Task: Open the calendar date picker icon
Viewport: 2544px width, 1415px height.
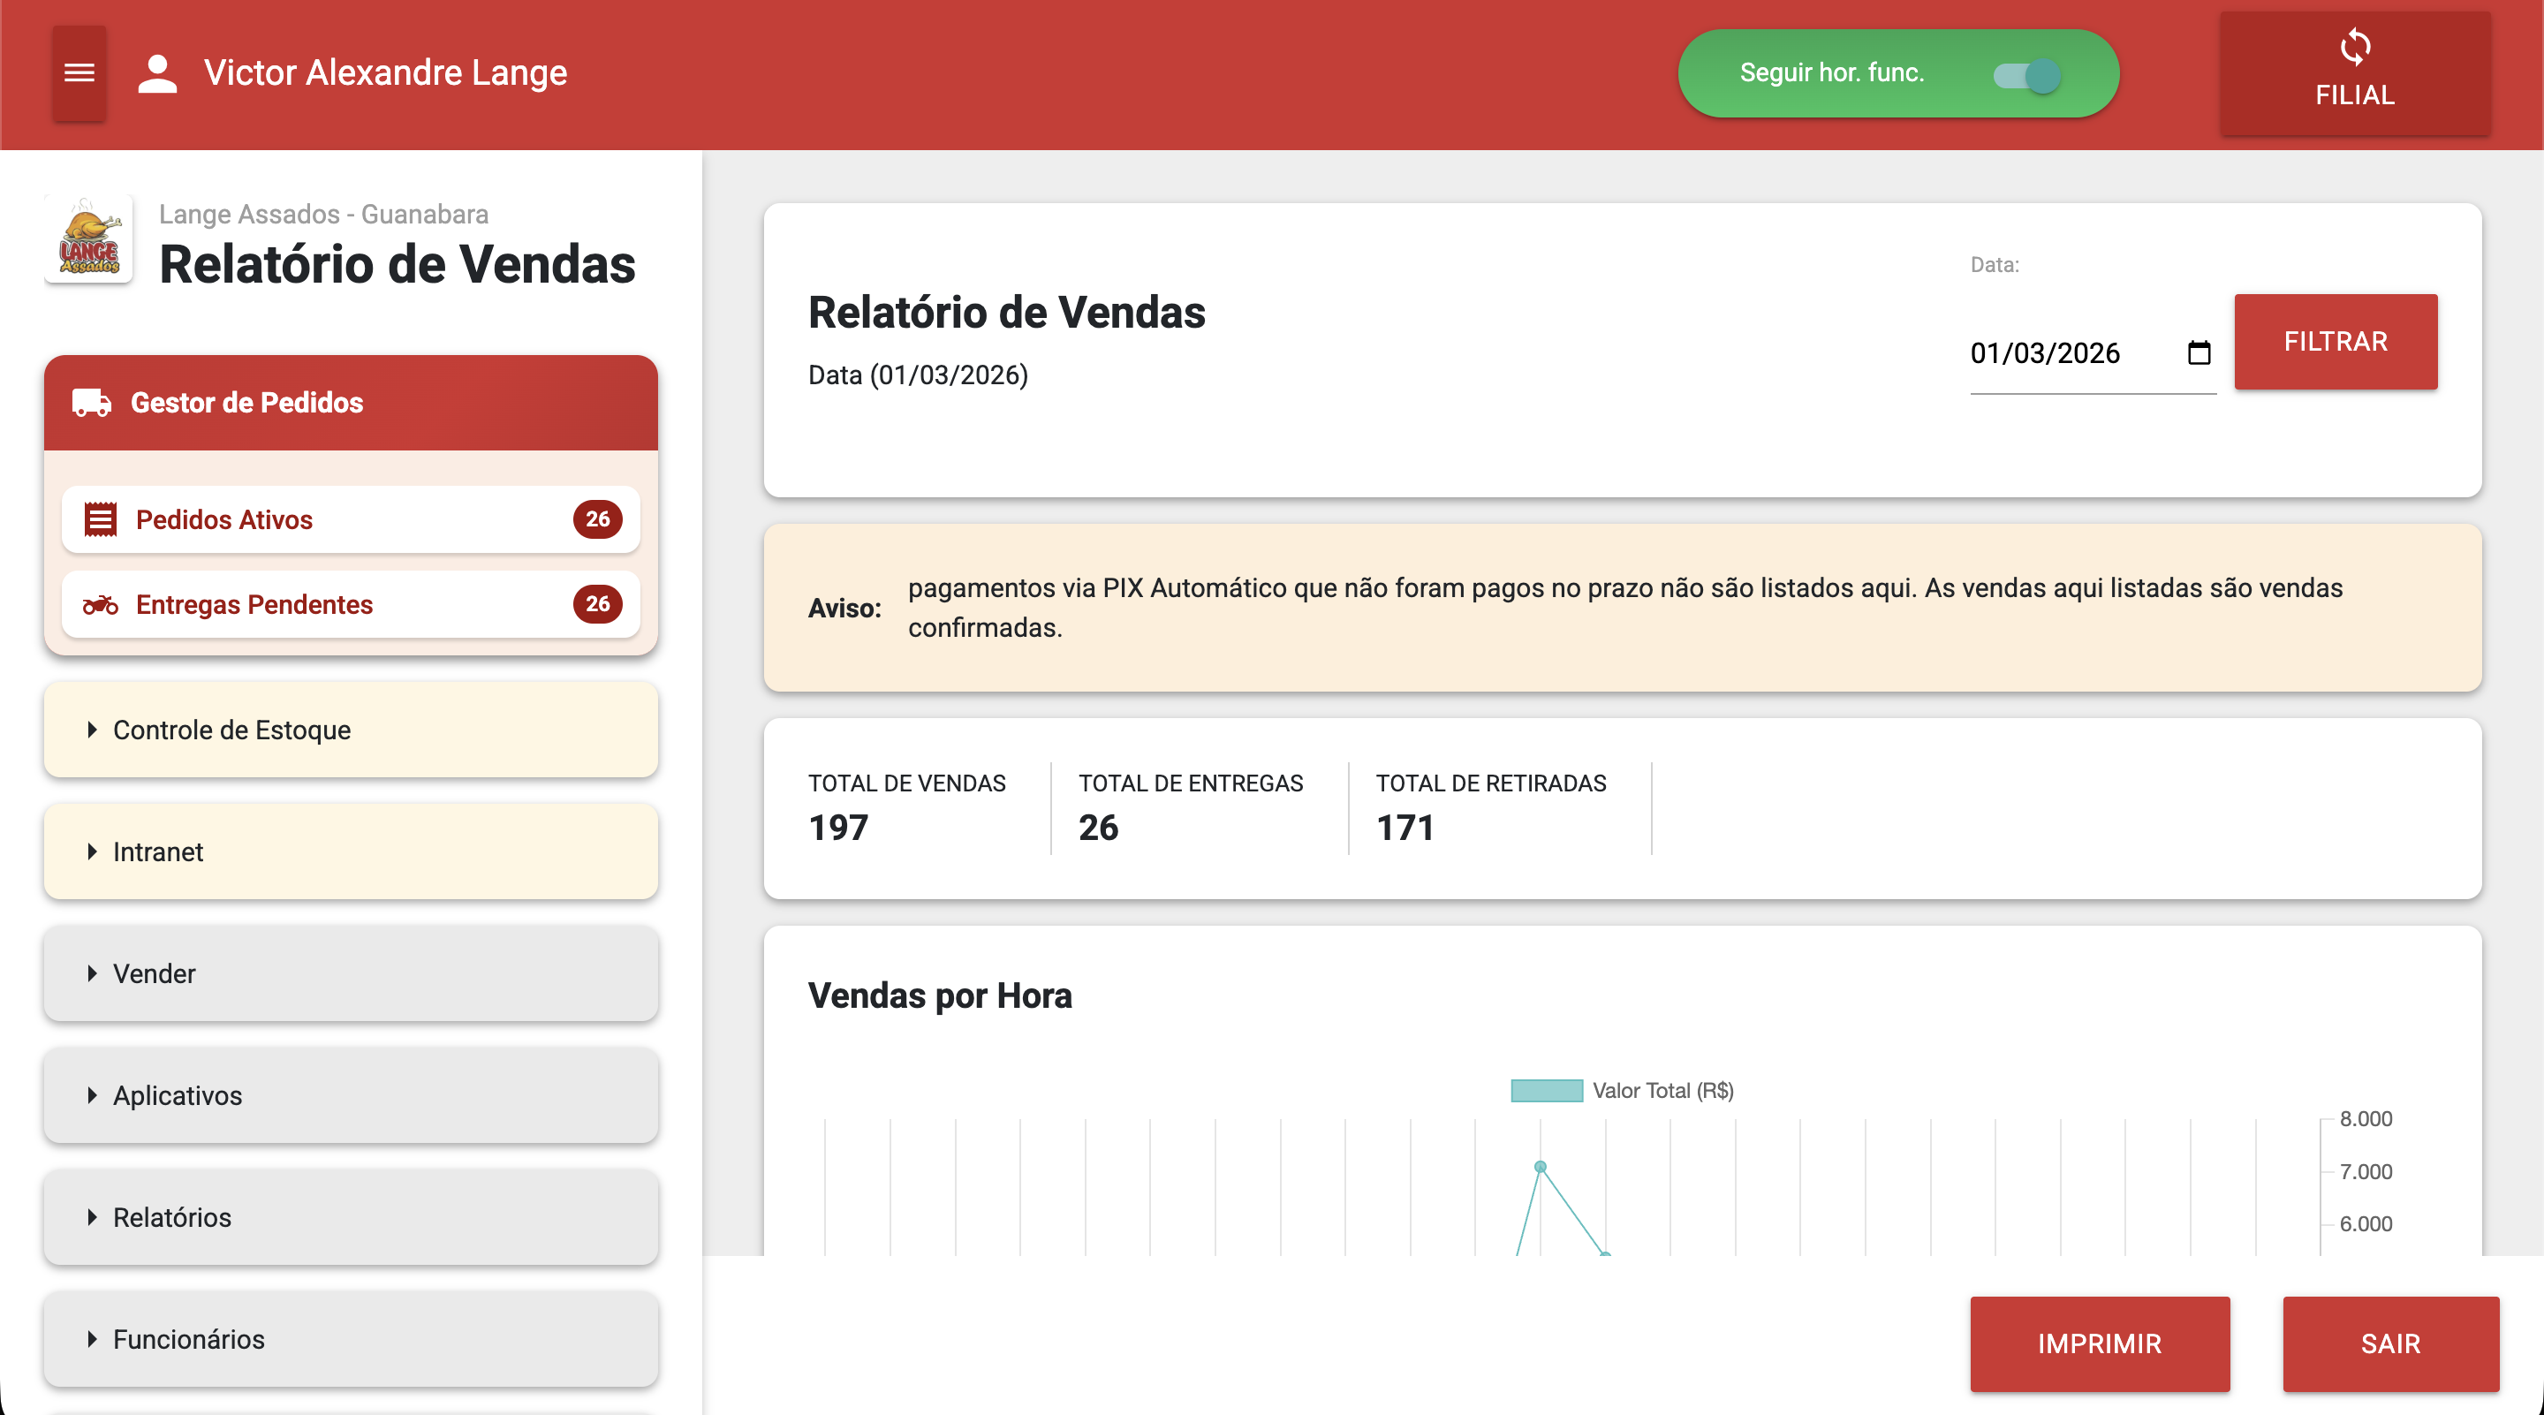Action: click(2199, 352)
